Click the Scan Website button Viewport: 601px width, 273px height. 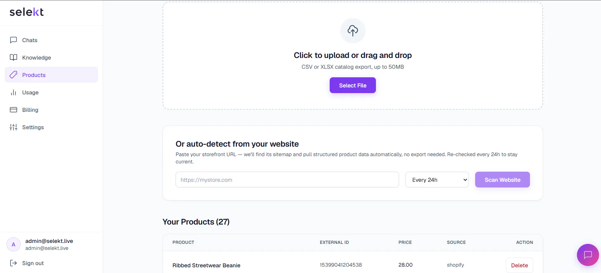(x=502, y=180)
